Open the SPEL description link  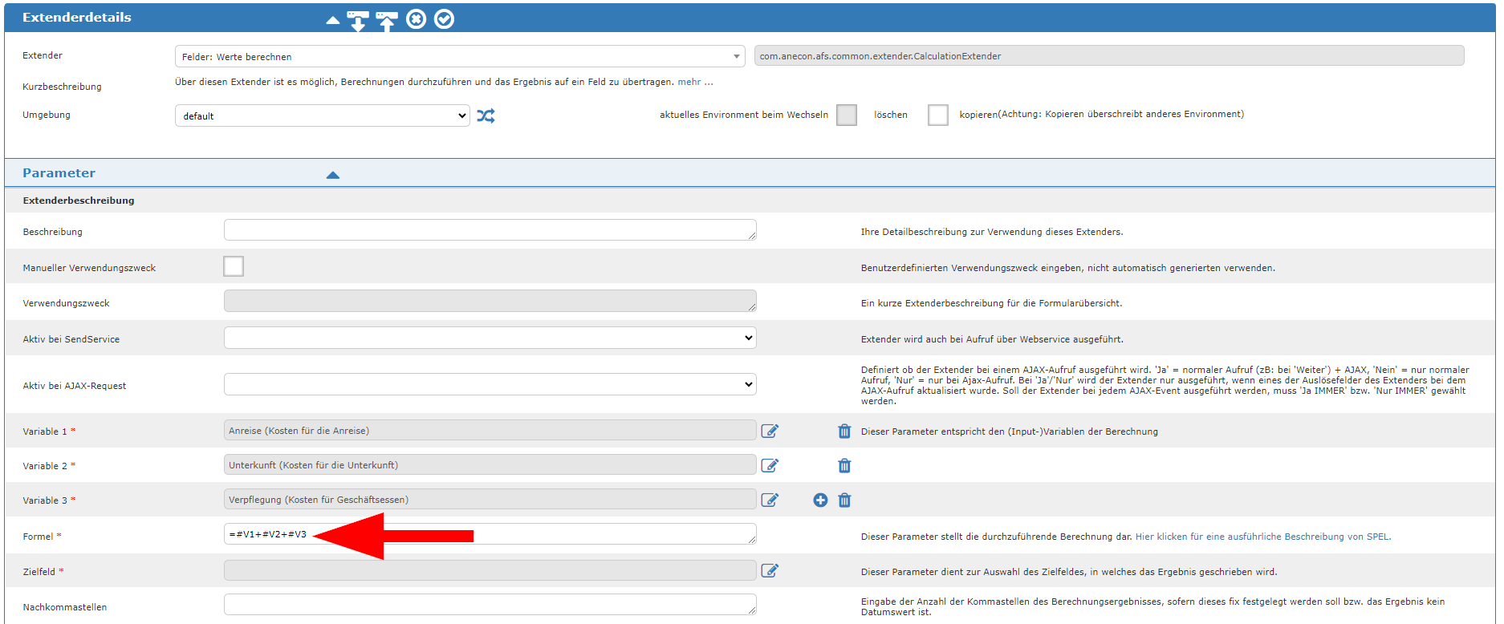1262,537
